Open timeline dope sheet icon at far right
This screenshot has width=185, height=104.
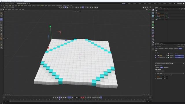pyautogui.click(x=150, y=98)
